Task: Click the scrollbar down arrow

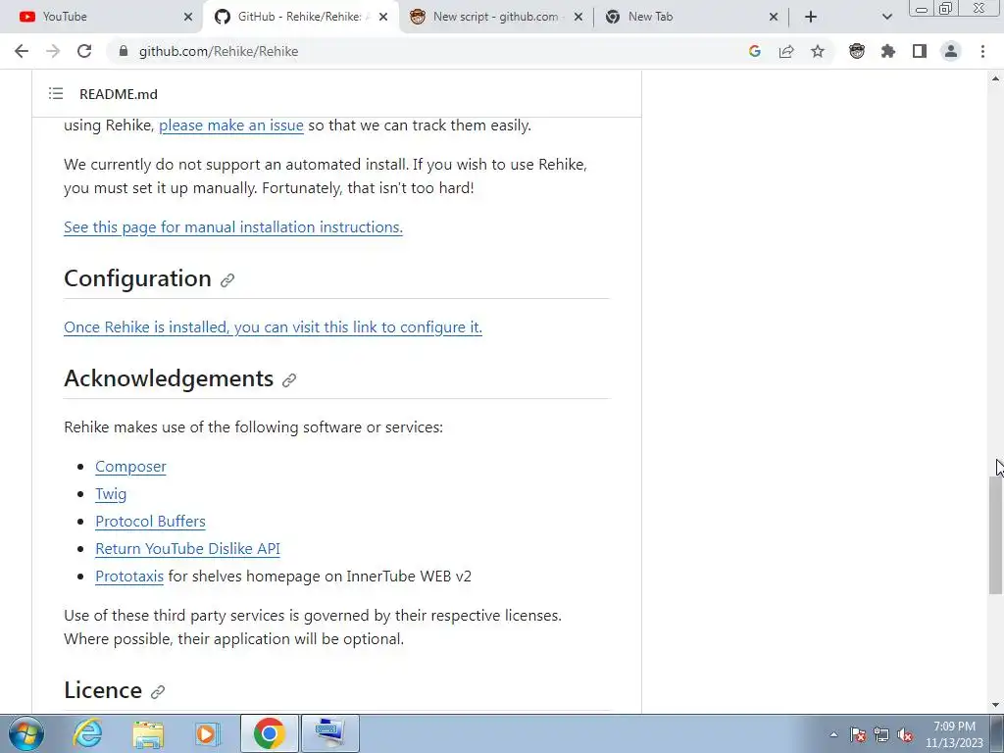Action: [x=995, y=706]
